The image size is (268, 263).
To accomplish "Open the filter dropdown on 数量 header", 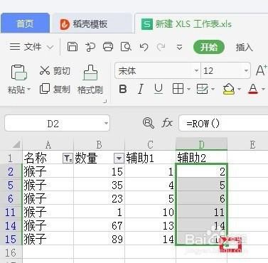I will click(119, 158).
